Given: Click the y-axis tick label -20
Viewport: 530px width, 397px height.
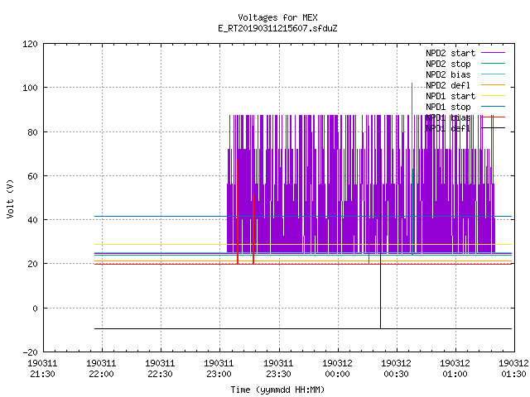Looking at the screenshot, I should tap(30, 352).
